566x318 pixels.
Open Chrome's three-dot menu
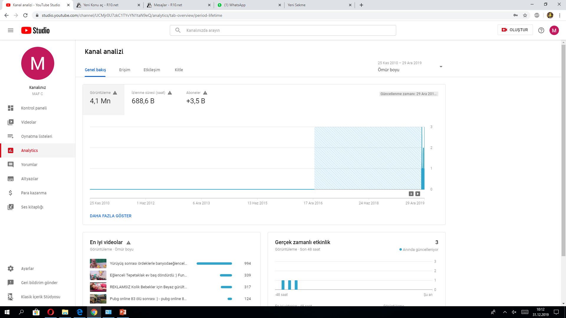(x=560, y=15)
